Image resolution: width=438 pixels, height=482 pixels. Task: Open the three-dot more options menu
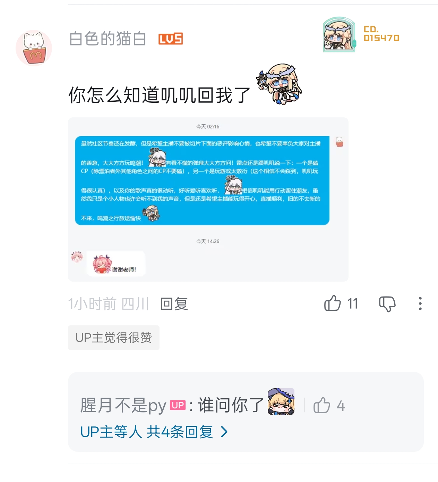click(420, 304)
